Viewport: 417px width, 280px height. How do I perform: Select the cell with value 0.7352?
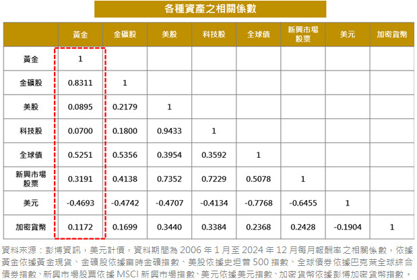click(x=170, y=179)
